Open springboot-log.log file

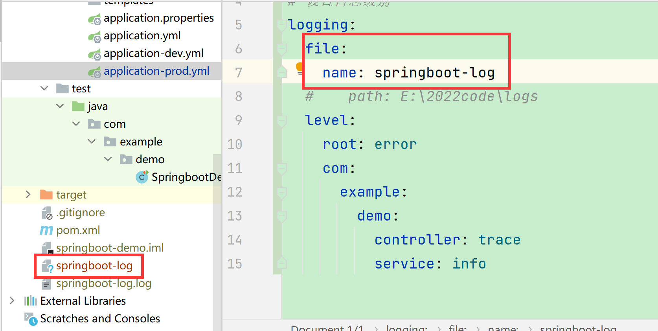point(104,283)
